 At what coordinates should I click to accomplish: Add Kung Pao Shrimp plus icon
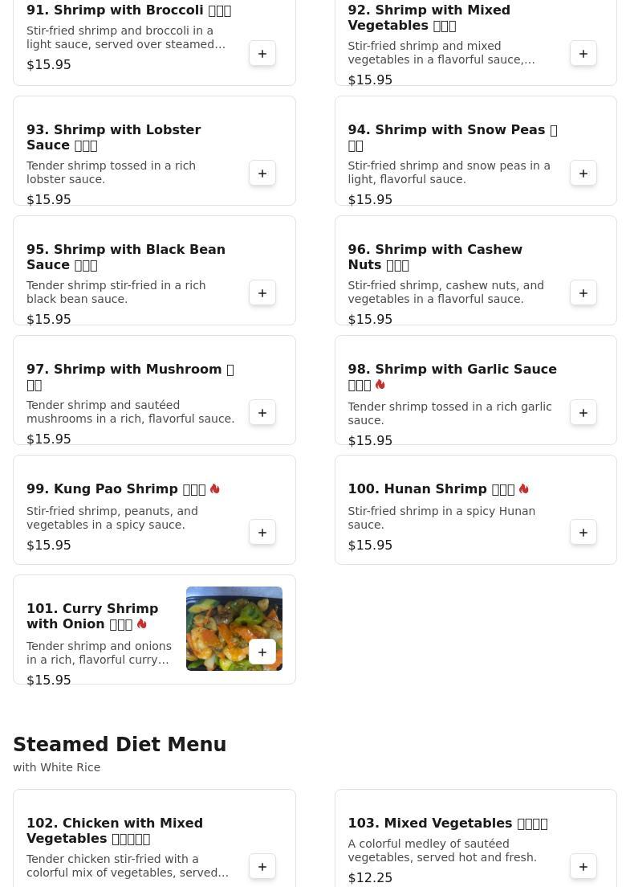tap(262, 533)
